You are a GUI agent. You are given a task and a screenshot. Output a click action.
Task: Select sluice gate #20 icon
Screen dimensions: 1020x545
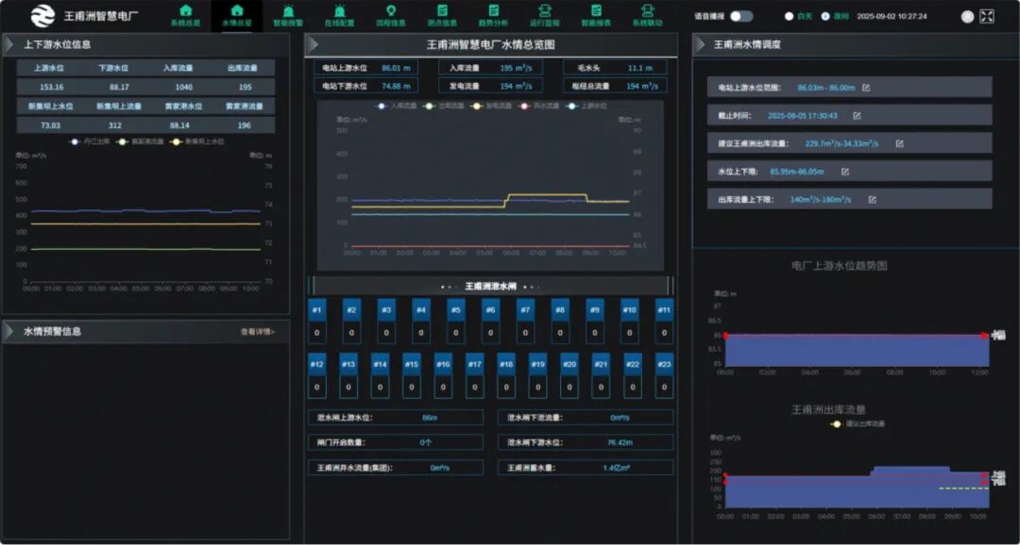point(569,364)
